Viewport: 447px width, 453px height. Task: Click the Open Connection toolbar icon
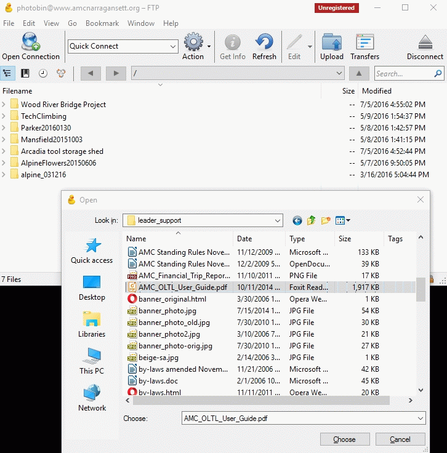[30, 46]
